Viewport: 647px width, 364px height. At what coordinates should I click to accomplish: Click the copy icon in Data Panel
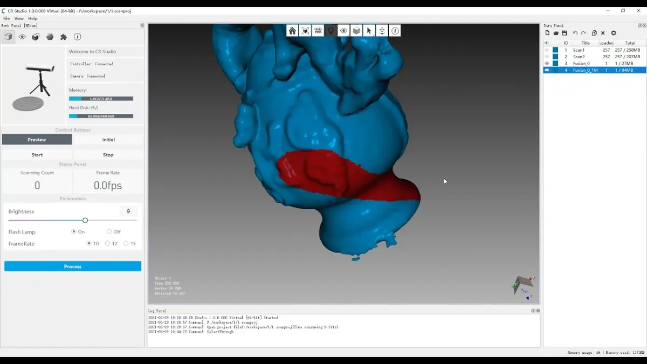click(x=594, y=33)
